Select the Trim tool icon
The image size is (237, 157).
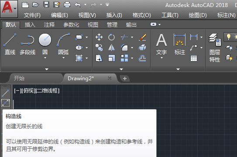pyautogui.click(x=124, y=37)
